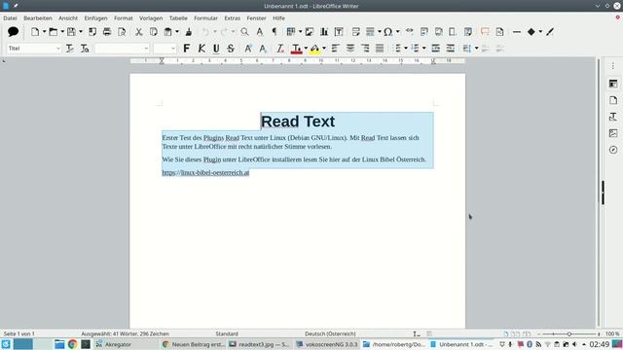Open the Extras menu

coord(232,18)
